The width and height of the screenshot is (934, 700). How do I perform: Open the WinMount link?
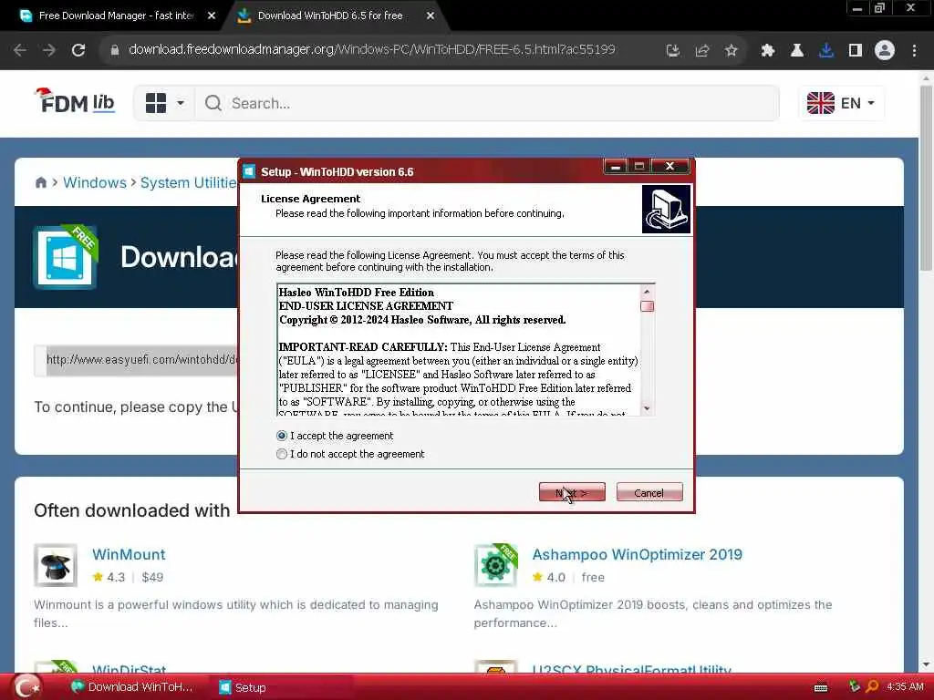point(129,554)
